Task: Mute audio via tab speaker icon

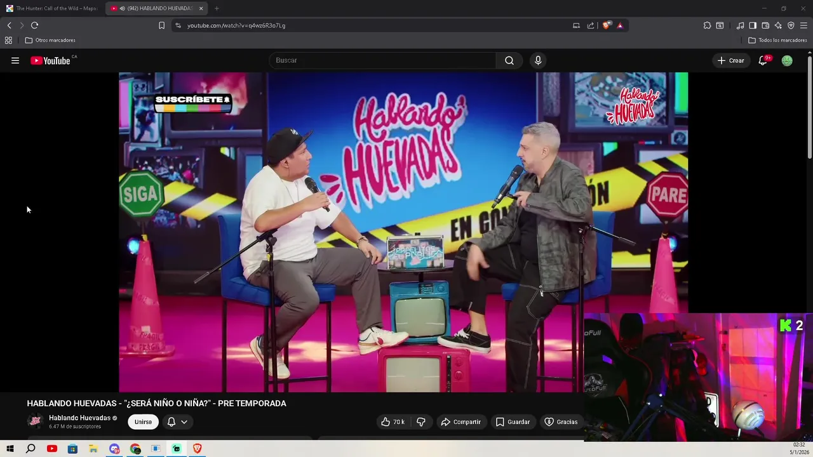Action: click(122, 8)
